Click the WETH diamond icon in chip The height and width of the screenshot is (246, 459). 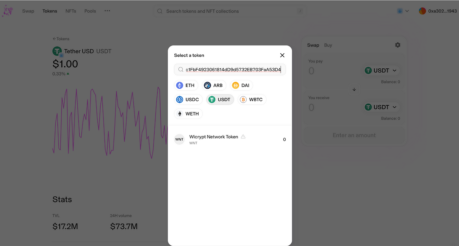(180, 114)
